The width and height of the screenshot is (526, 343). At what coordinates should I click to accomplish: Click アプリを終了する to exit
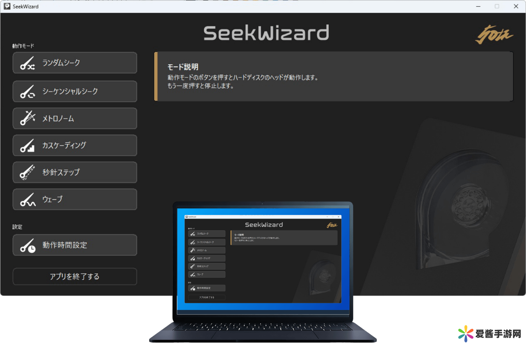(x=75, y=277)
